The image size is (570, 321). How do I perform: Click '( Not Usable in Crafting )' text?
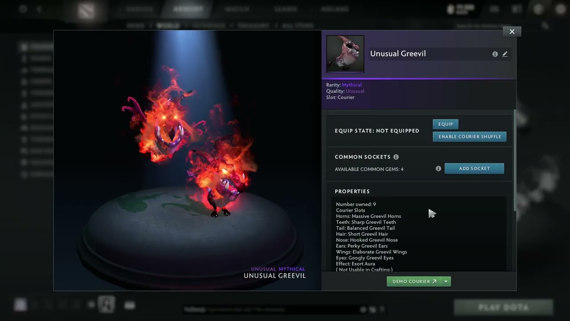pos(364,269)
